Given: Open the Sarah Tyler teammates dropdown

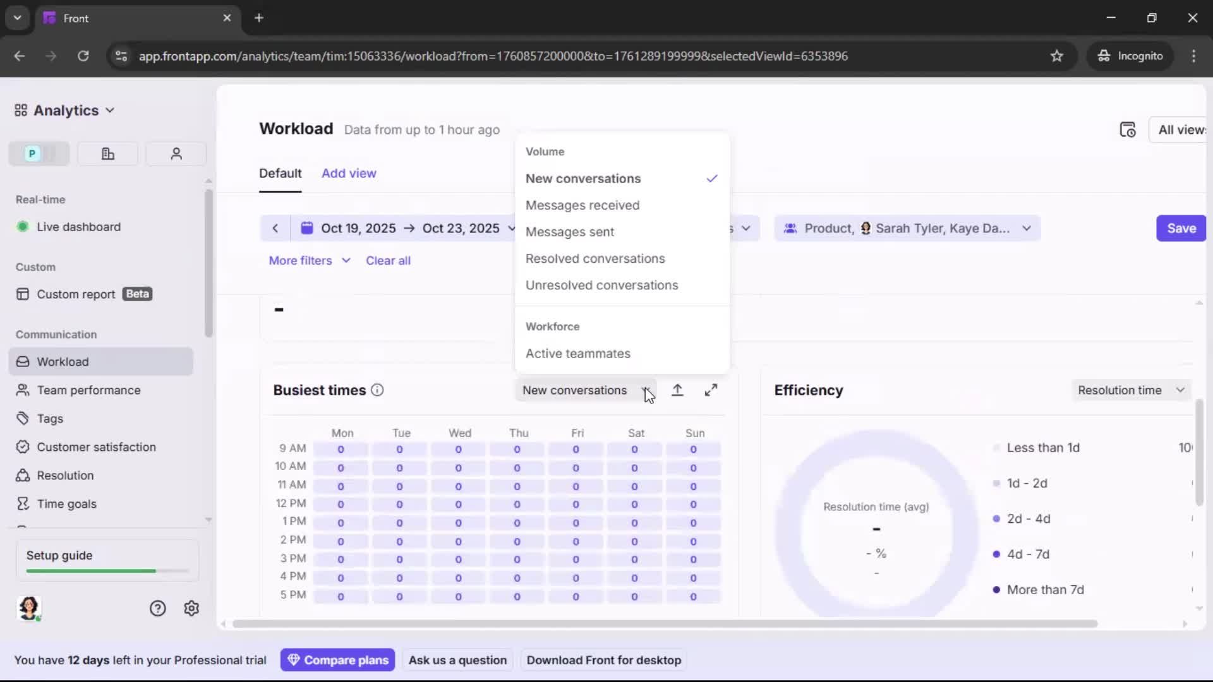Looking at the screenshot, I should click(x=1027, y=228).
